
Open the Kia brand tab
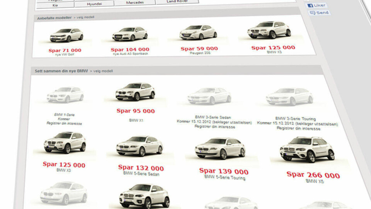click(x=55, y=5)
